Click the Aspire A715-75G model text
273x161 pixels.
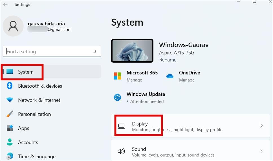[177, 53]
